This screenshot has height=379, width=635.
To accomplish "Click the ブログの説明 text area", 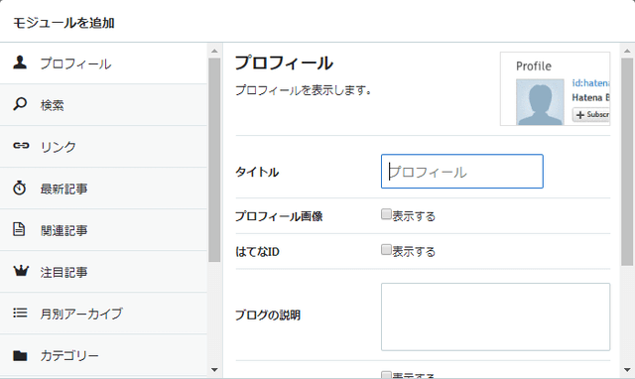I will click(x=495, y=316).
